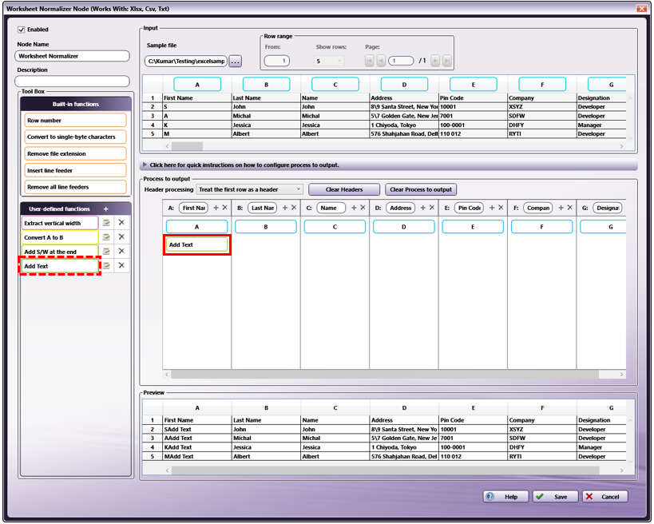Image resolution: width=654 pixels, height=524 pixels.
Task: Edit the Add S/W at the end function
Action: 106,251
